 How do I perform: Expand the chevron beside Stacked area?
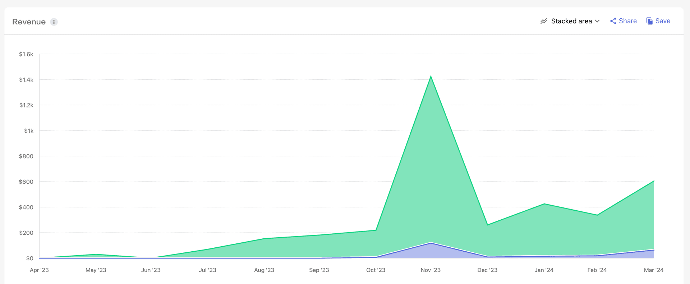(597, 21)
